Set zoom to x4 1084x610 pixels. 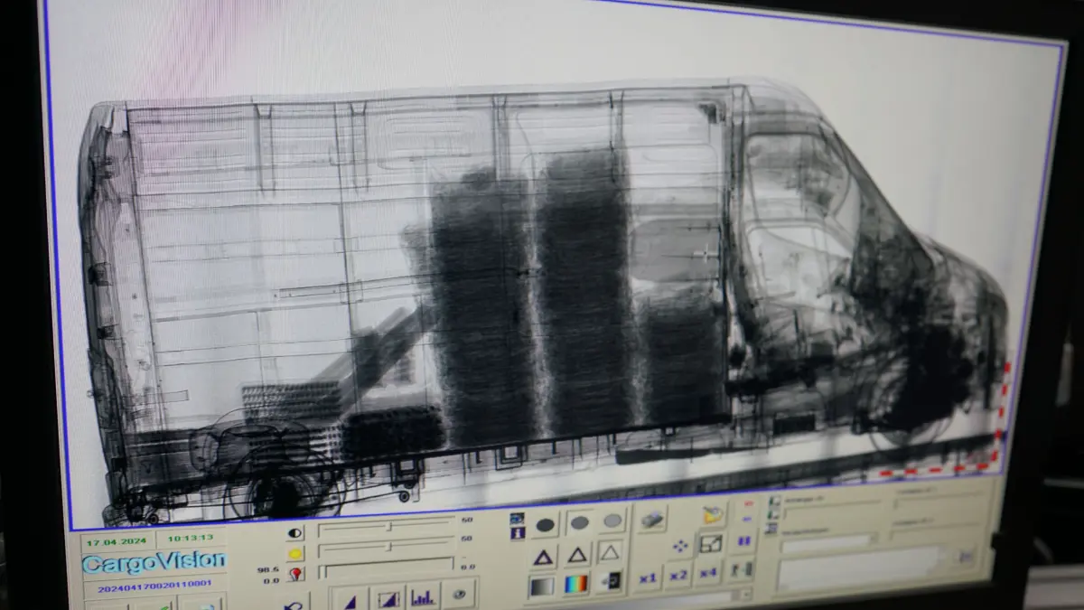(x=709, y=573)
